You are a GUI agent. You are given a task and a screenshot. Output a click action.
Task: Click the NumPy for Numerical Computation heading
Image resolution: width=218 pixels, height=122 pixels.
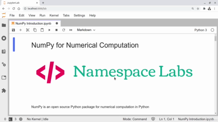click(85, 45)
